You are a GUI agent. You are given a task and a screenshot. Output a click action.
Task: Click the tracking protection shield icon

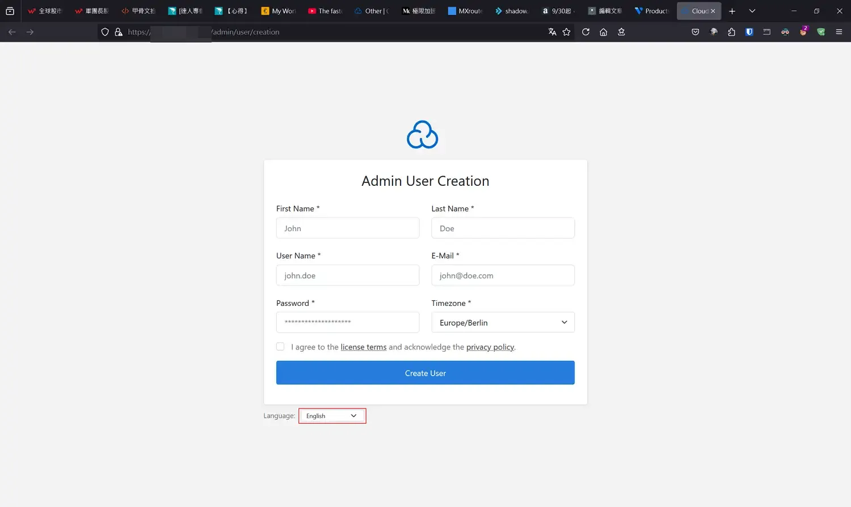pos(105,32)
